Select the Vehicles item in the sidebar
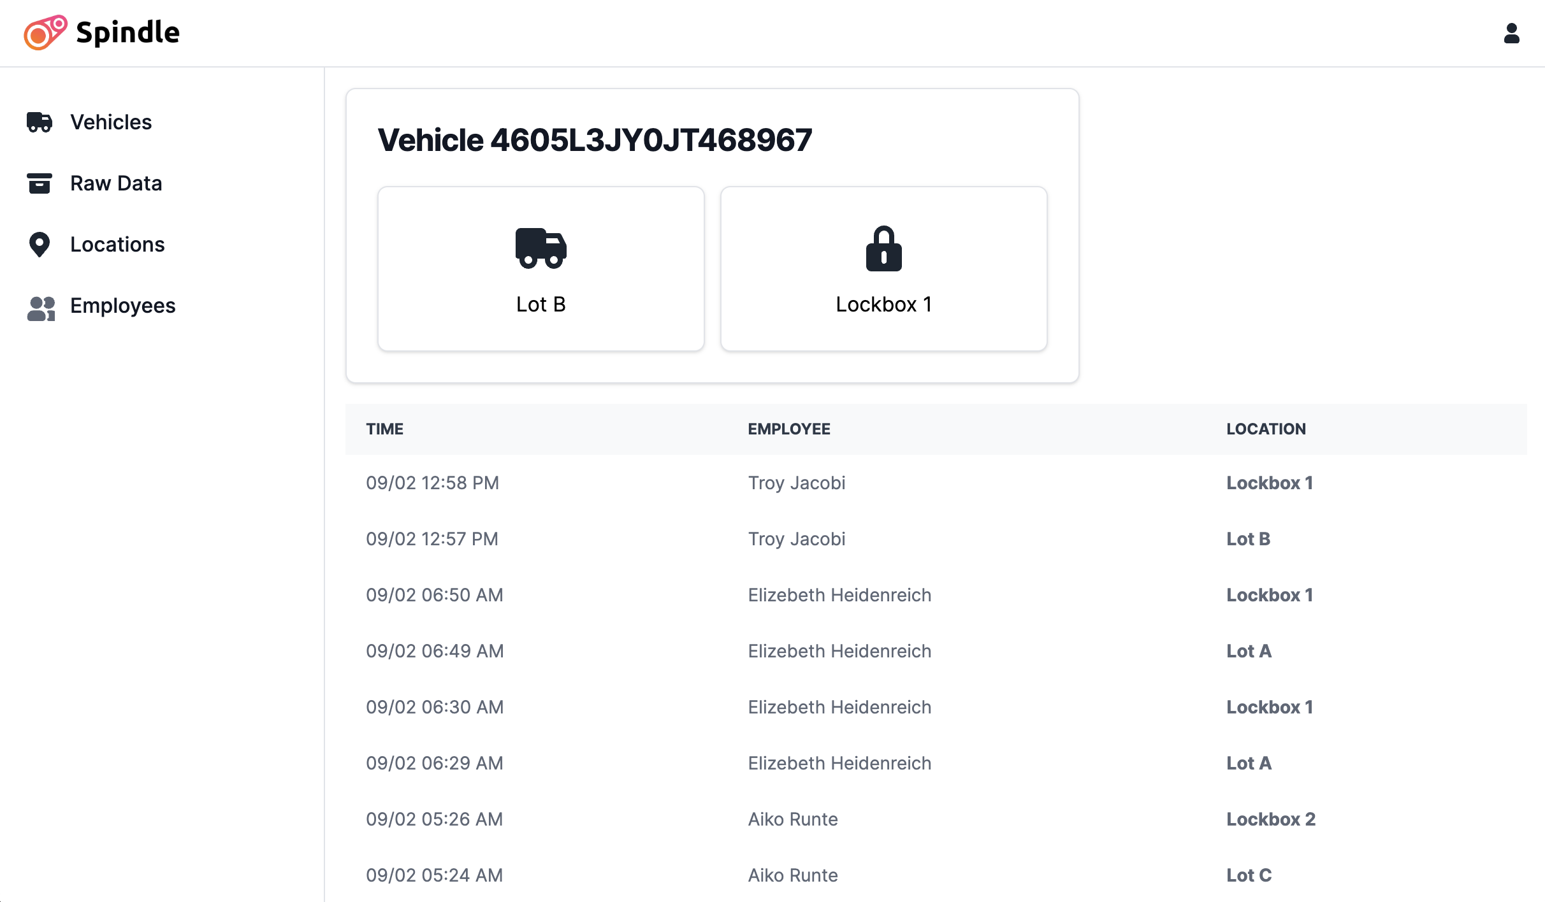Image resolution: width=1545 pixels, height=902 pixels. (110, 122)
